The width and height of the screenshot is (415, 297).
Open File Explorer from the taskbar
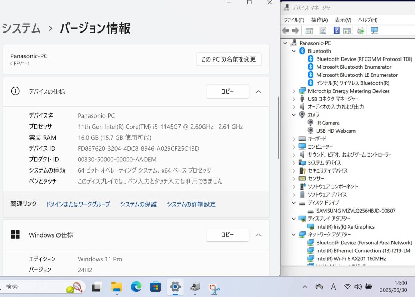pyautogui.click(x=117, y=287)
